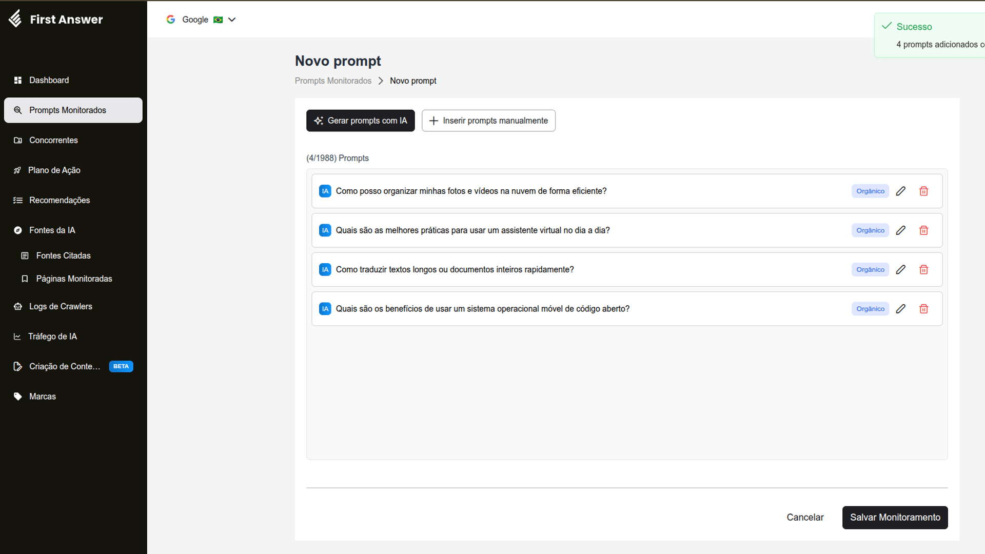Image resolution: width=985 pixels, height=554 pixels.
Task: Click the Novo prompt breadcrumb text
Action: coord(413,81)
